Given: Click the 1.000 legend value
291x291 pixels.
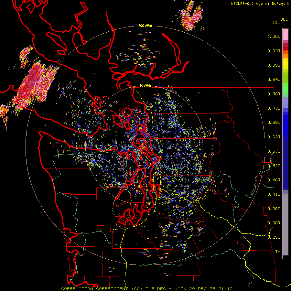Looking at the screenshot, I should click(274, 36).
